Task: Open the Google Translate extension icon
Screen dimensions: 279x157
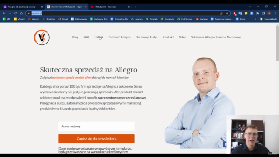Action: (240, 14)
